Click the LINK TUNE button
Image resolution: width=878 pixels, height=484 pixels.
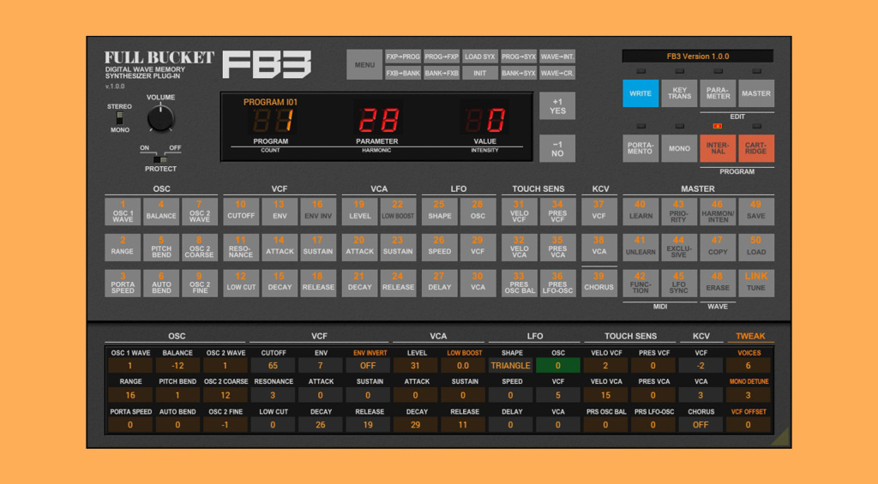756,284
